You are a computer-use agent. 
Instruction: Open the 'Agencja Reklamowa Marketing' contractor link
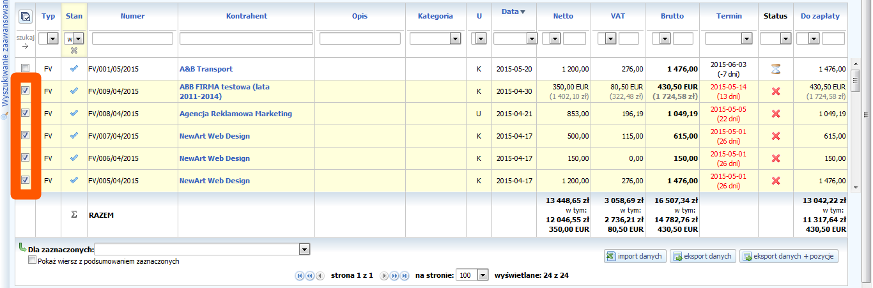(235, 114)
